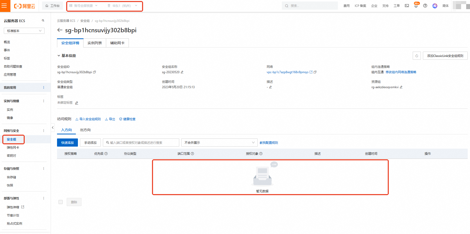Screen dimensions: 470x234
Task: Focus the top bar 搜索 field
Action: tap(310, 6)
